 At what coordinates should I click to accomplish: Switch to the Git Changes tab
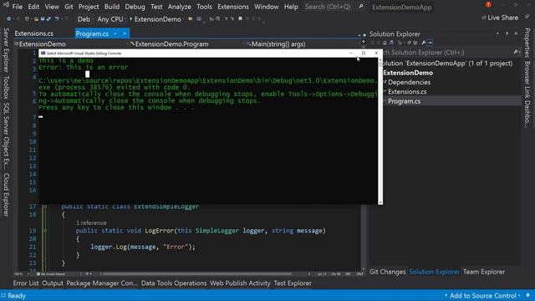click(x=387, y=272)
